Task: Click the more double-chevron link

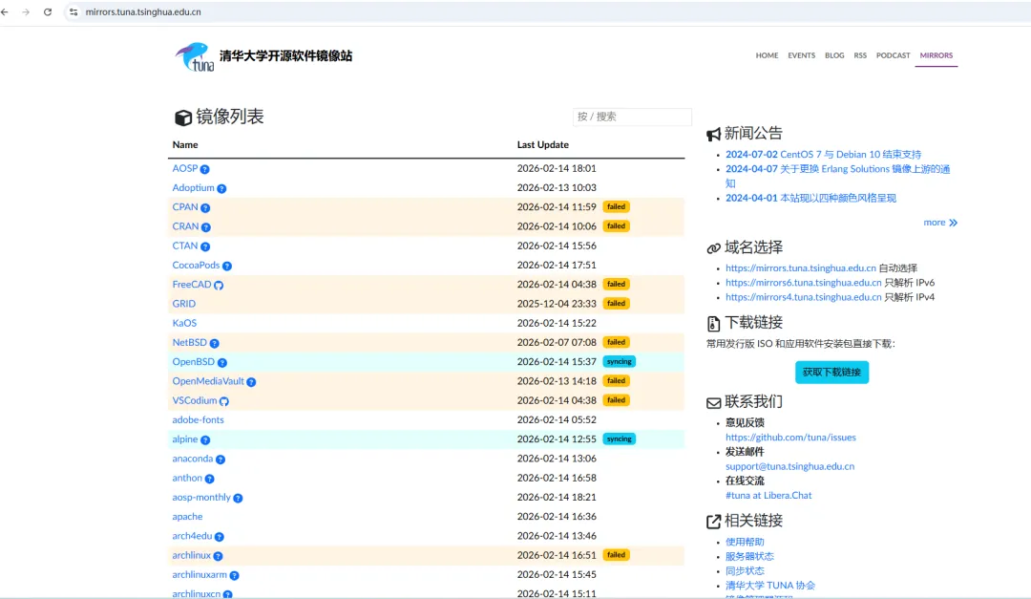Action: [x=940, y=223]
